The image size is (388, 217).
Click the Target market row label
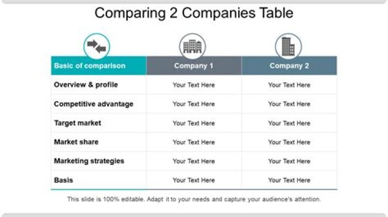point(78,123)
